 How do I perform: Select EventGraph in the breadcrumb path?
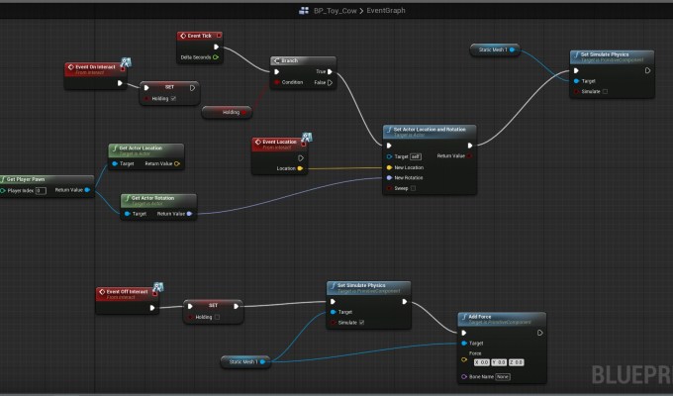click(x=385, y=11)
